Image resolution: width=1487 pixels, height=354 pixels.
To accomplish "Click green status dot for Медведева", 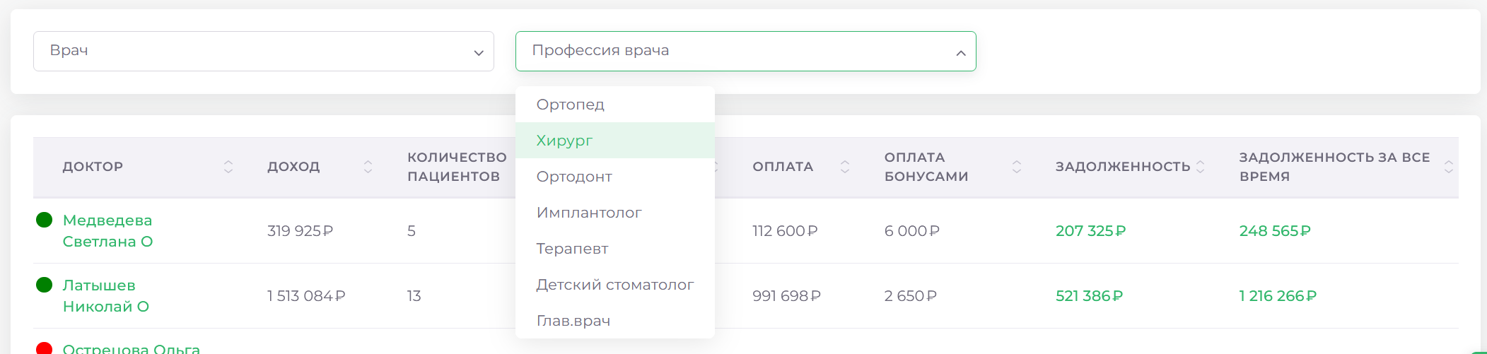I will click(x=44, y=220).
